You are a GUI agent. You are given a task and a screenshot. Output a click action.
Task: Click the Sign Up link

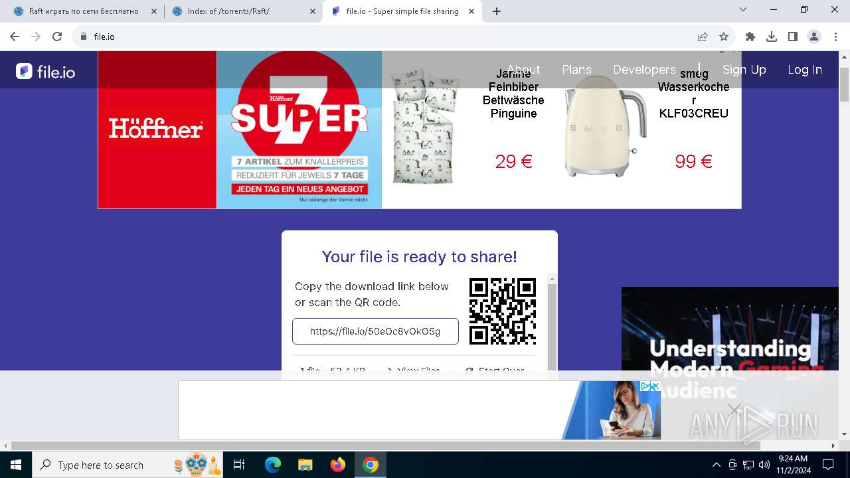click(x=744, y=70)
